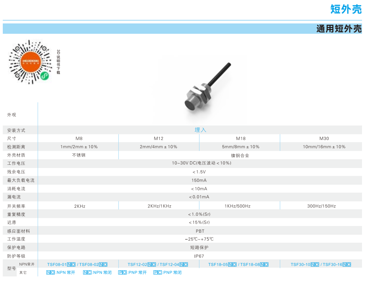This screenshot has width=366, height=282.
Task: Open model link TSF08-01
Action: point(57,265)
